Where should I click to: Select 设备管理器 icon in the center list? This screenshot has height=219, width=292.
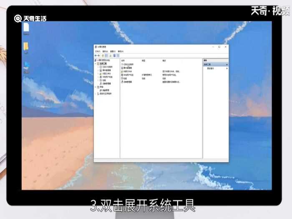[x=122, y=82]
